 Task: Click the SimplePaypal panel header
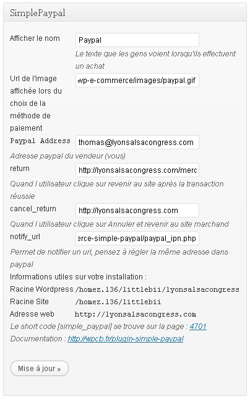coord(125,13)
